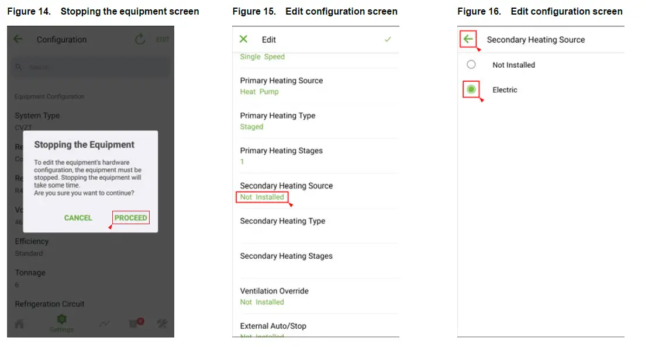Select the Electric radio button
The height and width of the screenshot is (348, 652).
point(471,90)
